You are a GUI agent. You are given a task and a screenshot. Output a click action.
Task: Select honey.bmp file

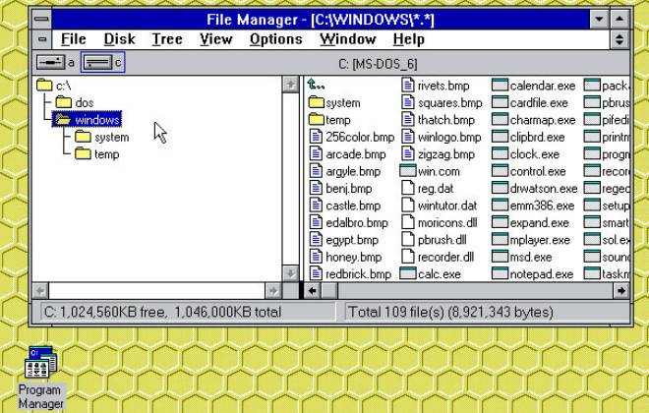pyautogui.click(x=345, y=257)
